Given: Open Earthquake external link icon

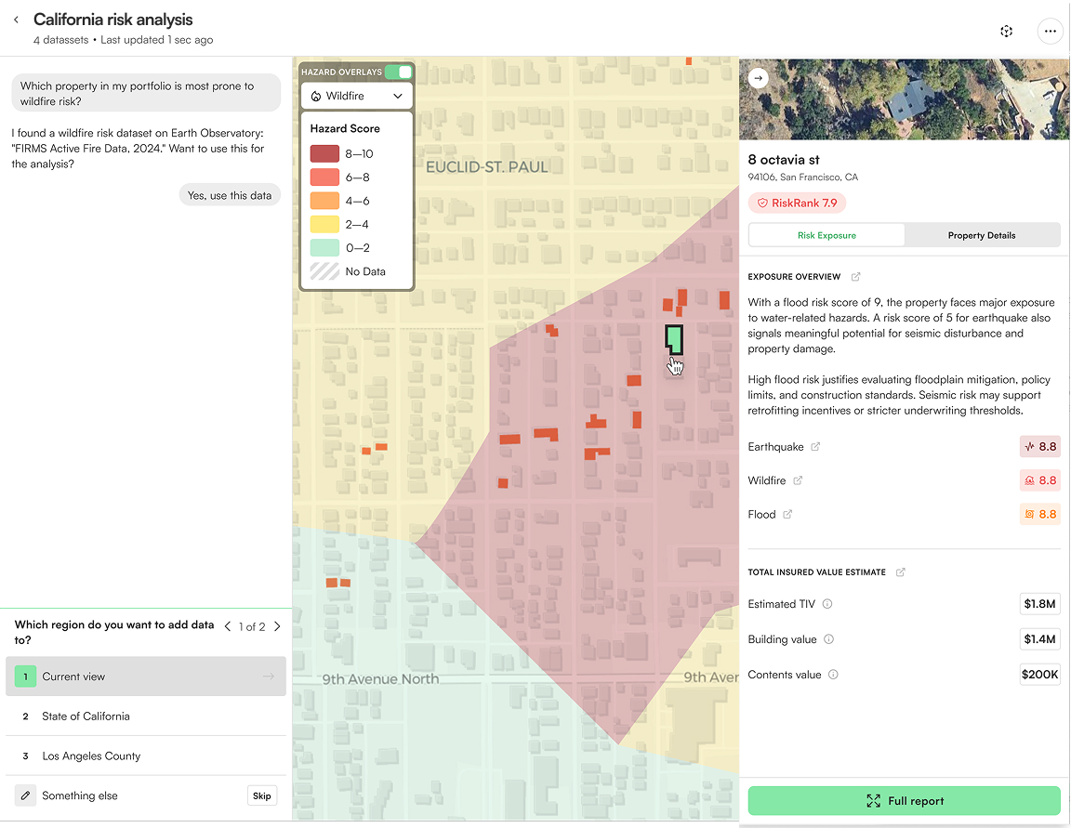Looking at the screenshot, I should 815,446.
